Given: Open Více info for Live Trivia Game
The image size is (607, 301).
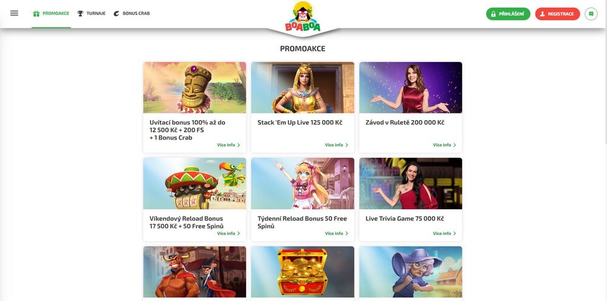Looking at the screenshot, I should tap(444, 234).
